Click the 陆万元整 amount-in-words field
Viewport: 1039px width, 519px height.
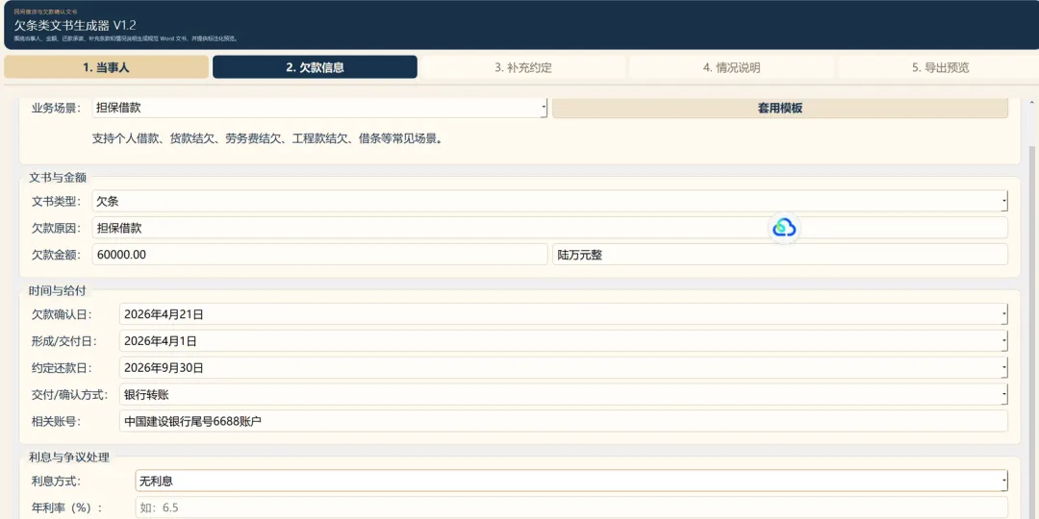click(780, 254)
